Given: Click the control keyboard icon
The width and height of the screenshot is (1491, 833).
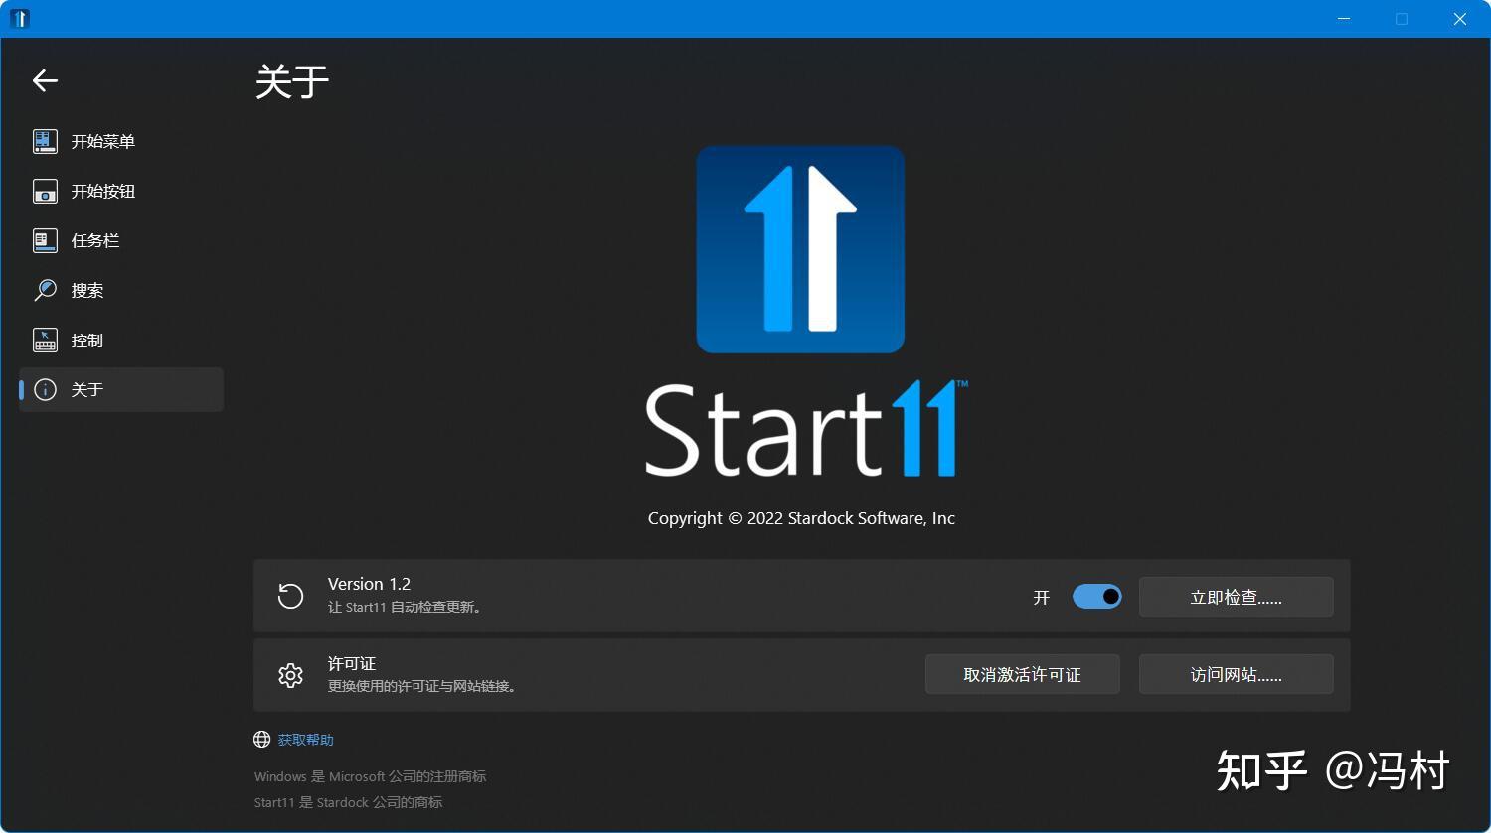Looking at the screenshot, I should point(45,340).
